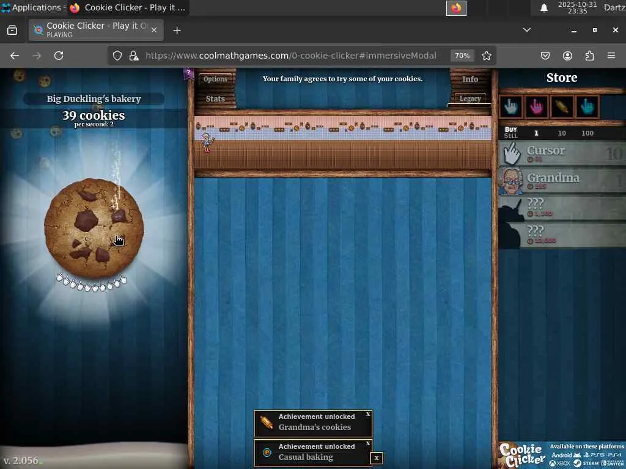
Task: Buy the rolling pin upgrade
Action: coord(562,107)
